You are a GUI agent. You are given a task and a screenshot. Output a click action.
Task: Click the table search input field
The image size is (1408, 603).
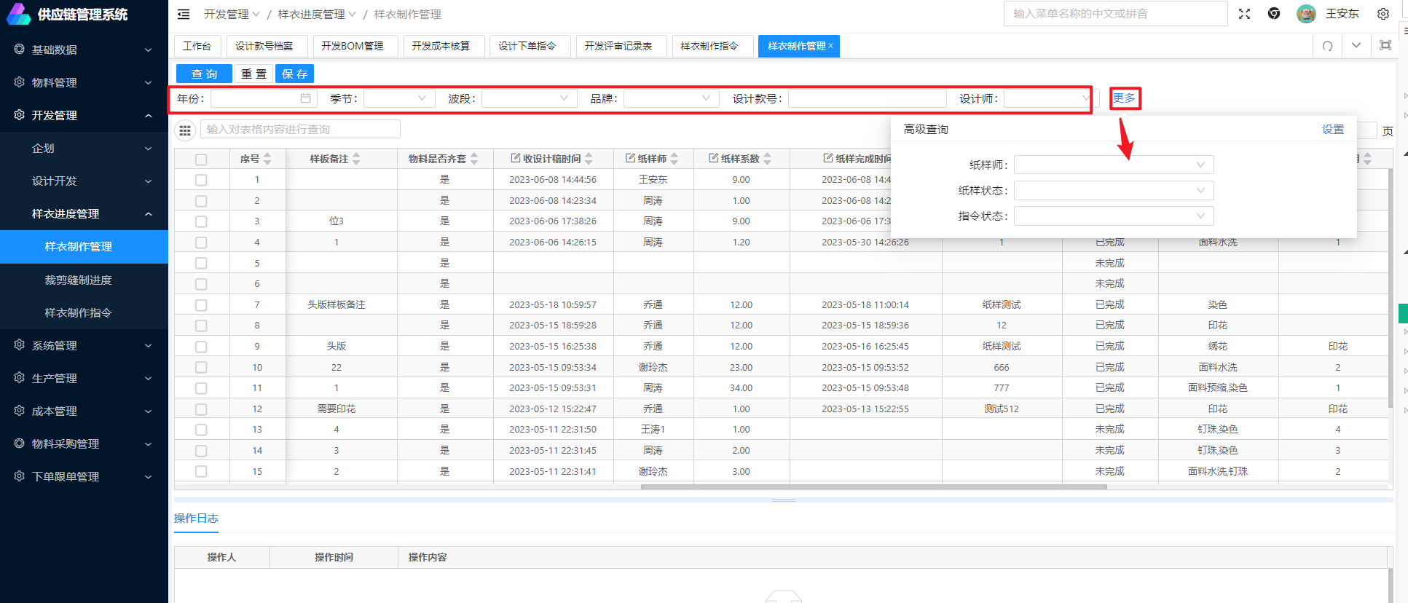[x=300, y=130]
